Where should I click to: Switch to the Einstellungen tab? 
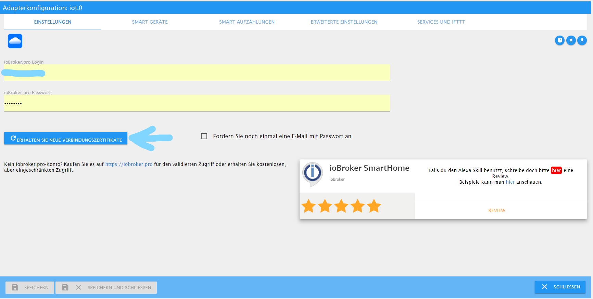(53, 22)
